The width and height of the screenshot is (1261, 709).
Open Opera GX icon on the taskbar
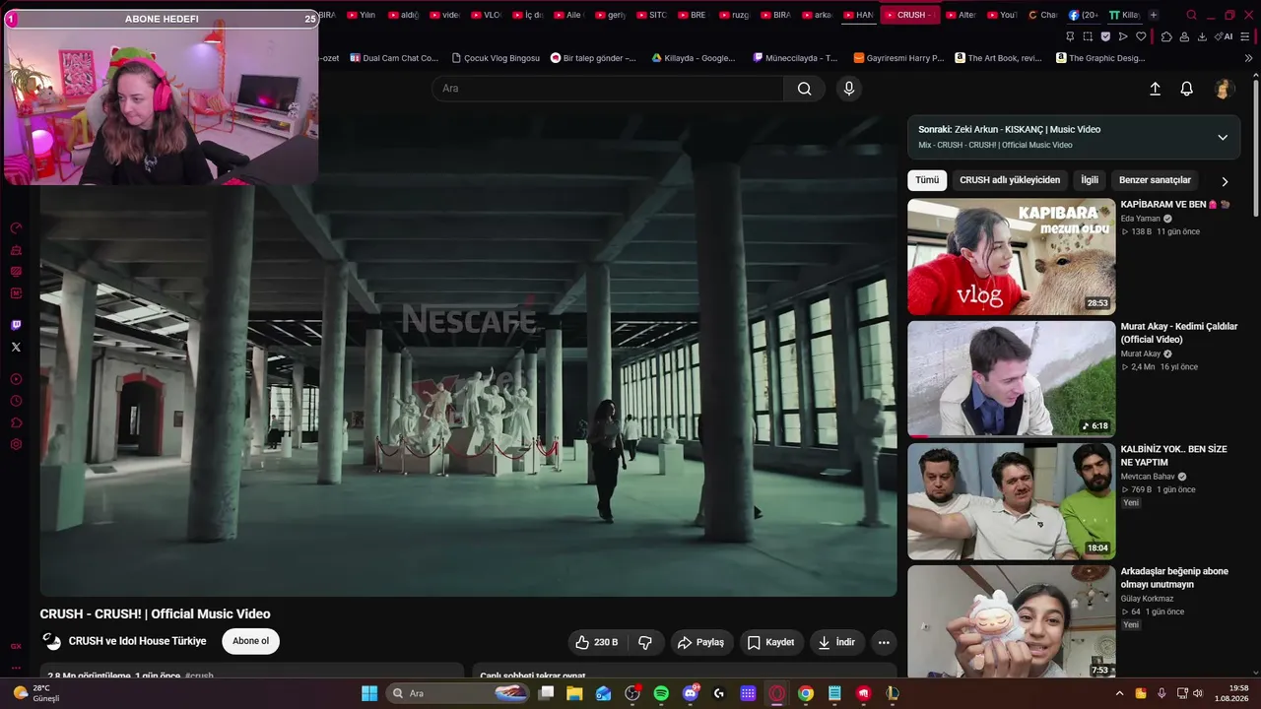777,693
